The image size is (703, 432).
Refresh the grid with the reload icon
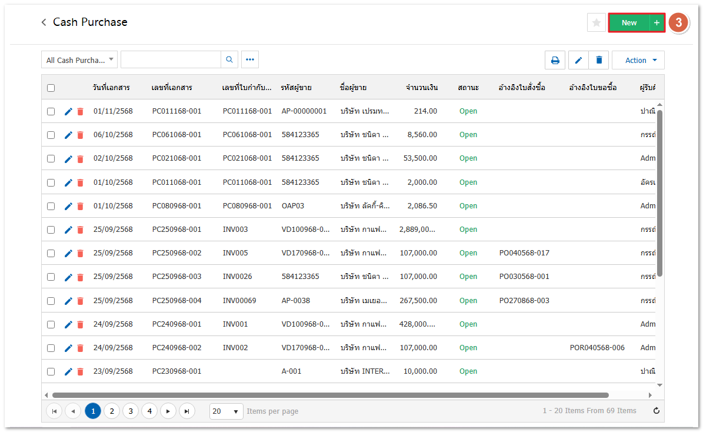pyautogui.click(x=657, y=411)
